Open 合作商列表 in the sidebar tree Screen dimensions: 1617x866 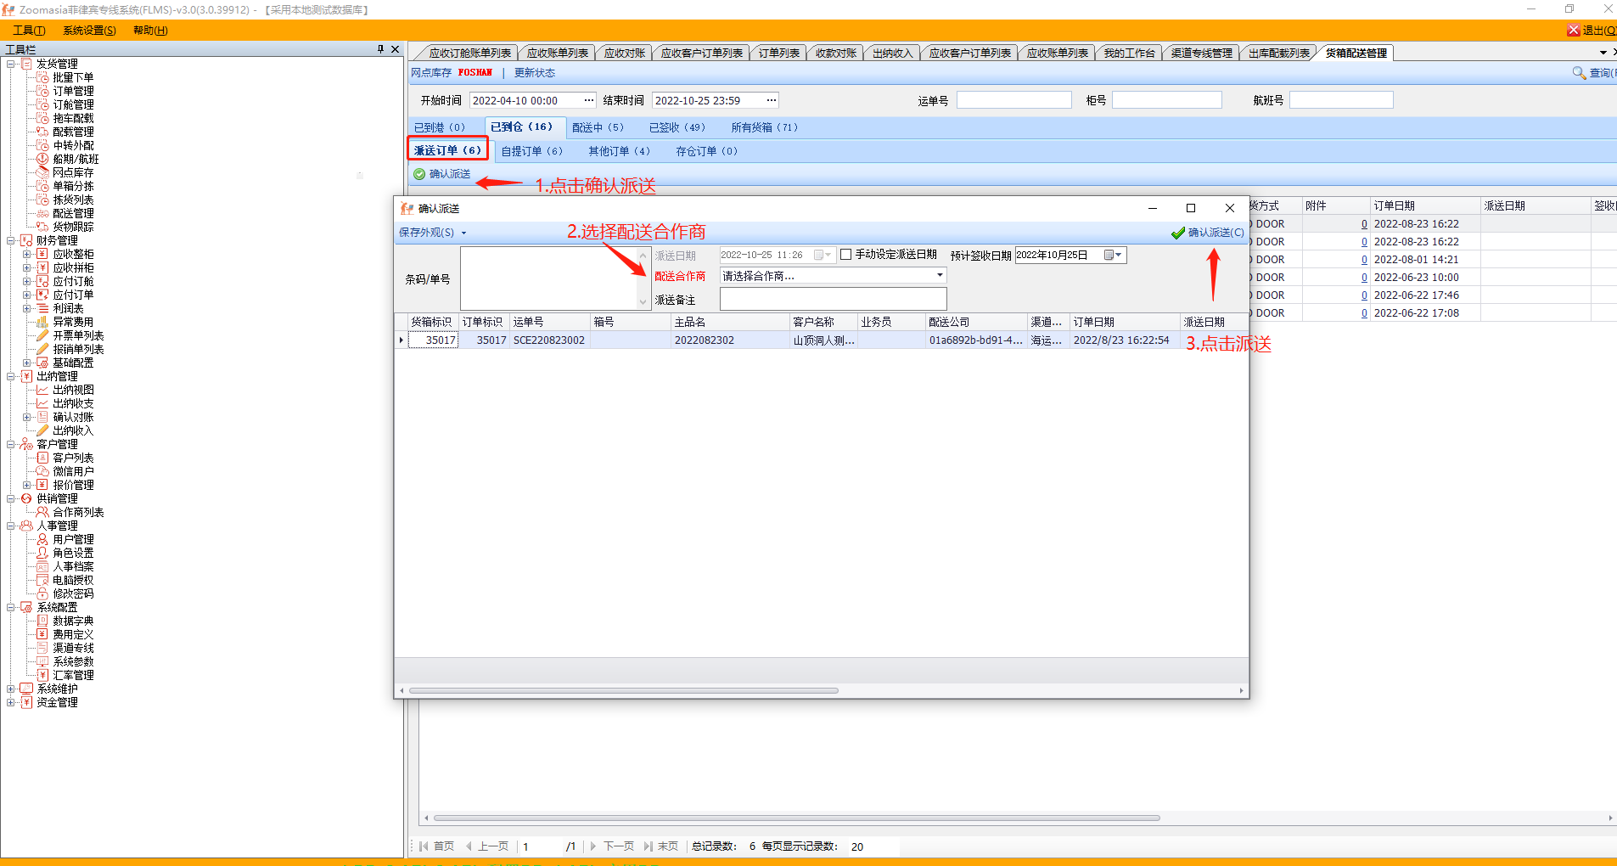(x=78, y=512)
